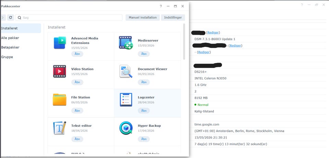Click the Advanced Media Extensions package icon
The height and width of the screenshot is (158, 329).
[60, 42]
